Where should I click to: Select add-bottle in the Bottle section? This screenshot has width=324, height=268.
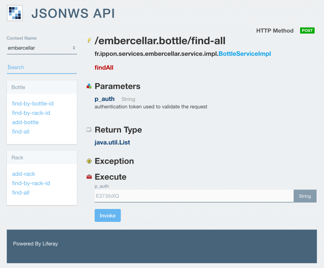pos(25,122)
